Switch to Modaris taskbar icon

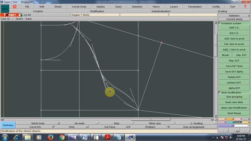[x=130, y=137]
